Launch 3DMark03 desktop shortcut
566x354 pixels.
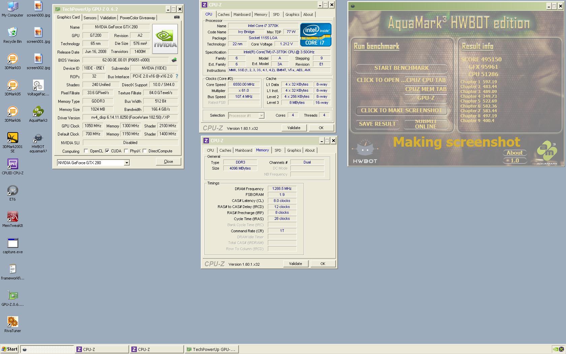[12, 62]
